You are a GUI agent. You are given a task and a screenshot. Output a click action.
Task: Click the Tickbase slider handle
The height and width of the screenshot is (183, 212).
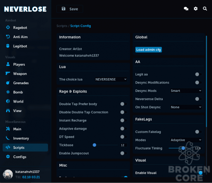click(x=95, y=145)
